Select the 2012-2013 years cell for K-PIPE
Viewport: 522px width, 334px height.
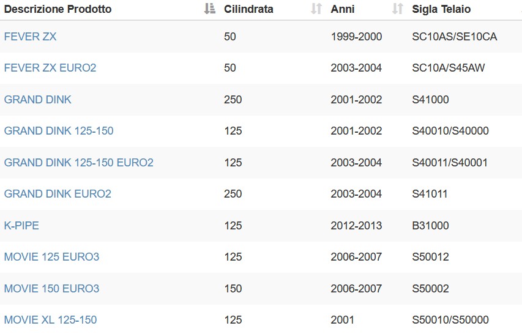click(x=356, y=226)
